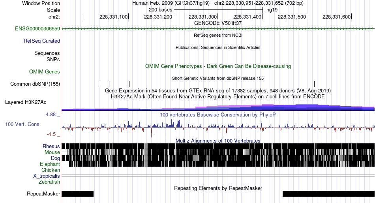Click the 228,331,300 ruler position
The height and width of the screenshot is (203, 375).
(202, 17)
